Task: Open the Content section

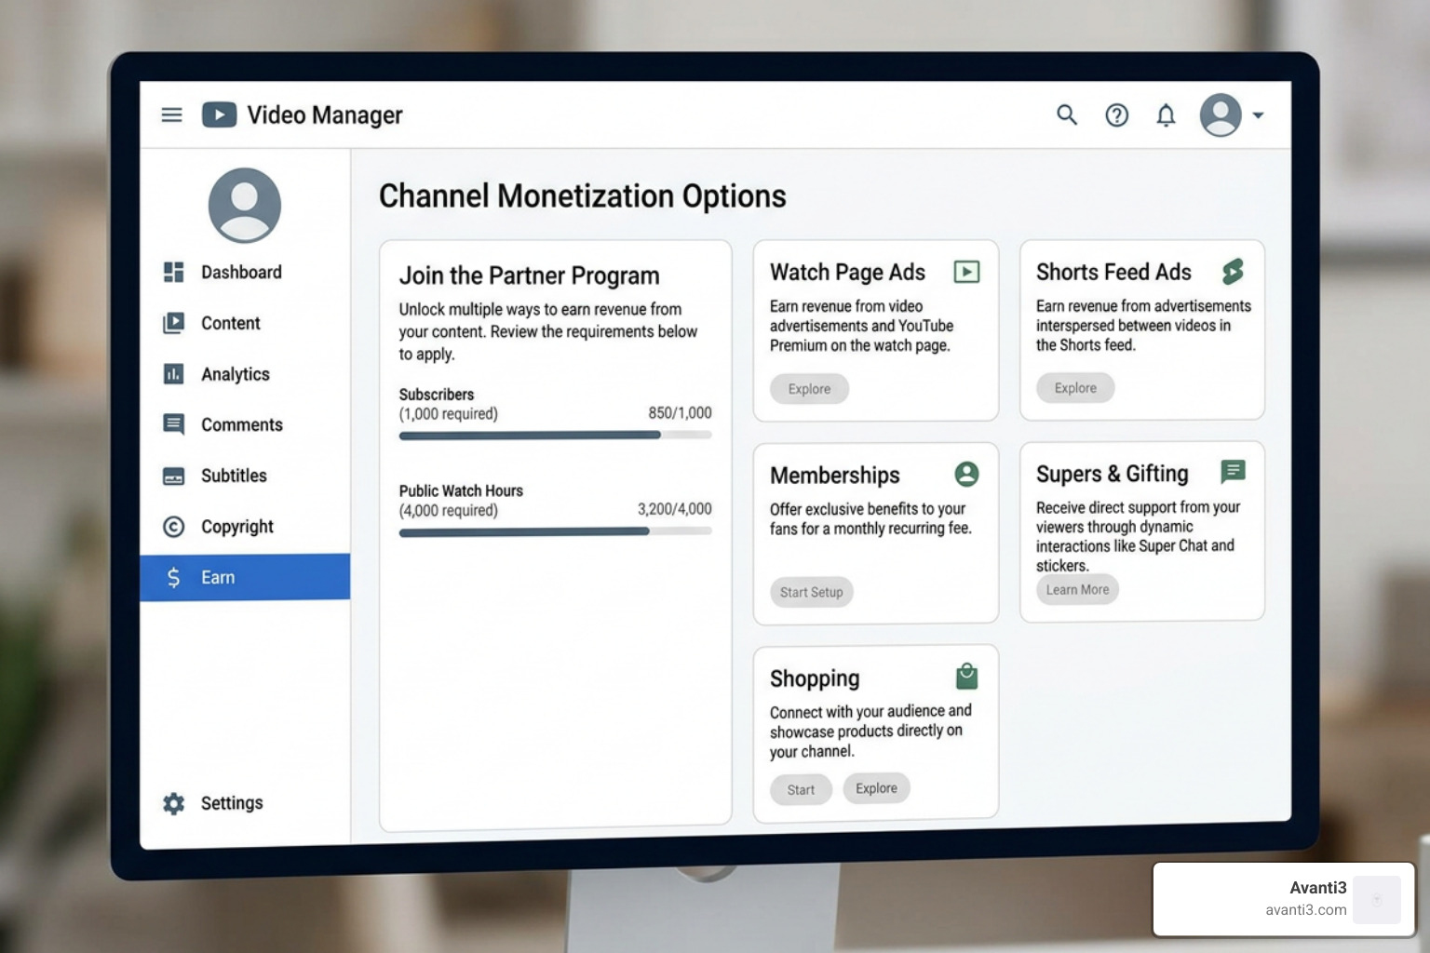Action: (230, 323)
